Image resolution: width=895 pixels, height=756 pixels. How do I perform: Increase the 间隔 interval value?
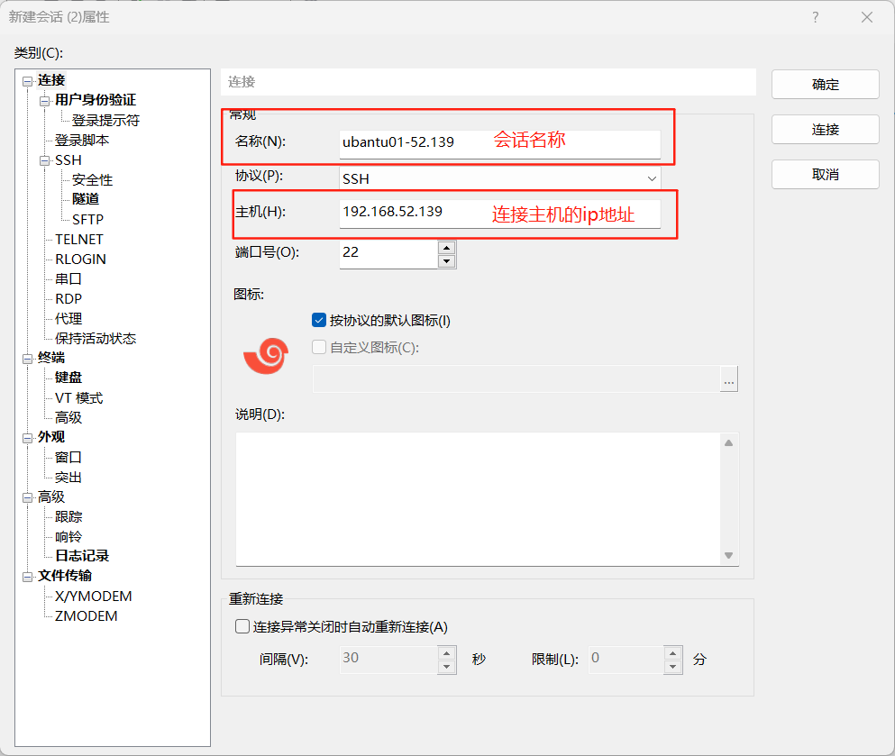tap(446, 653)
